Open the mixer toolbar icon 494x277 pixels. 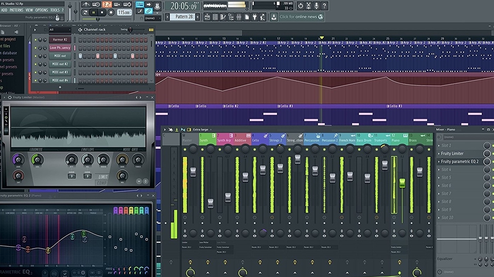pos(239,17)
